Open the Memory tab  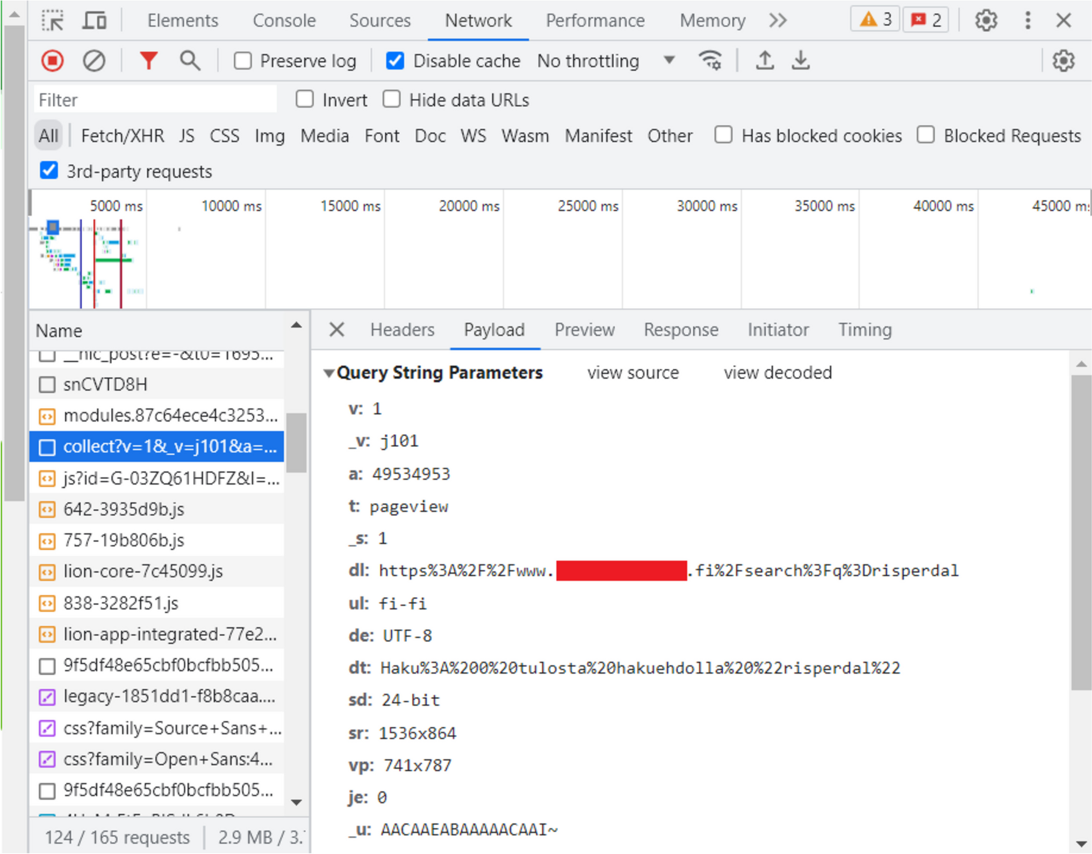[713, 20]
